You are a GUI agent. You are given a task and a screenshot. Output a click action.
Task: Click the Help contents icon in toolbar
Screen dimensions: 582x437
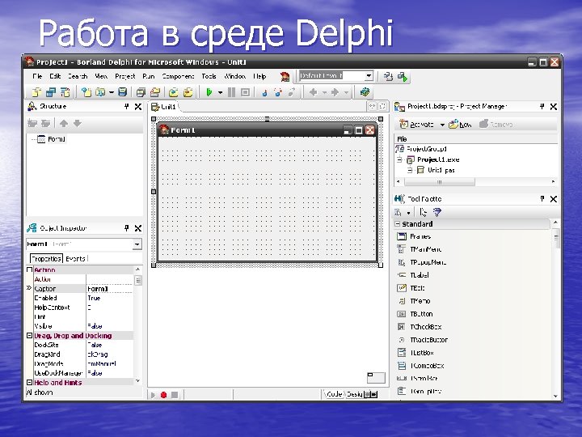tap(365, 91)
